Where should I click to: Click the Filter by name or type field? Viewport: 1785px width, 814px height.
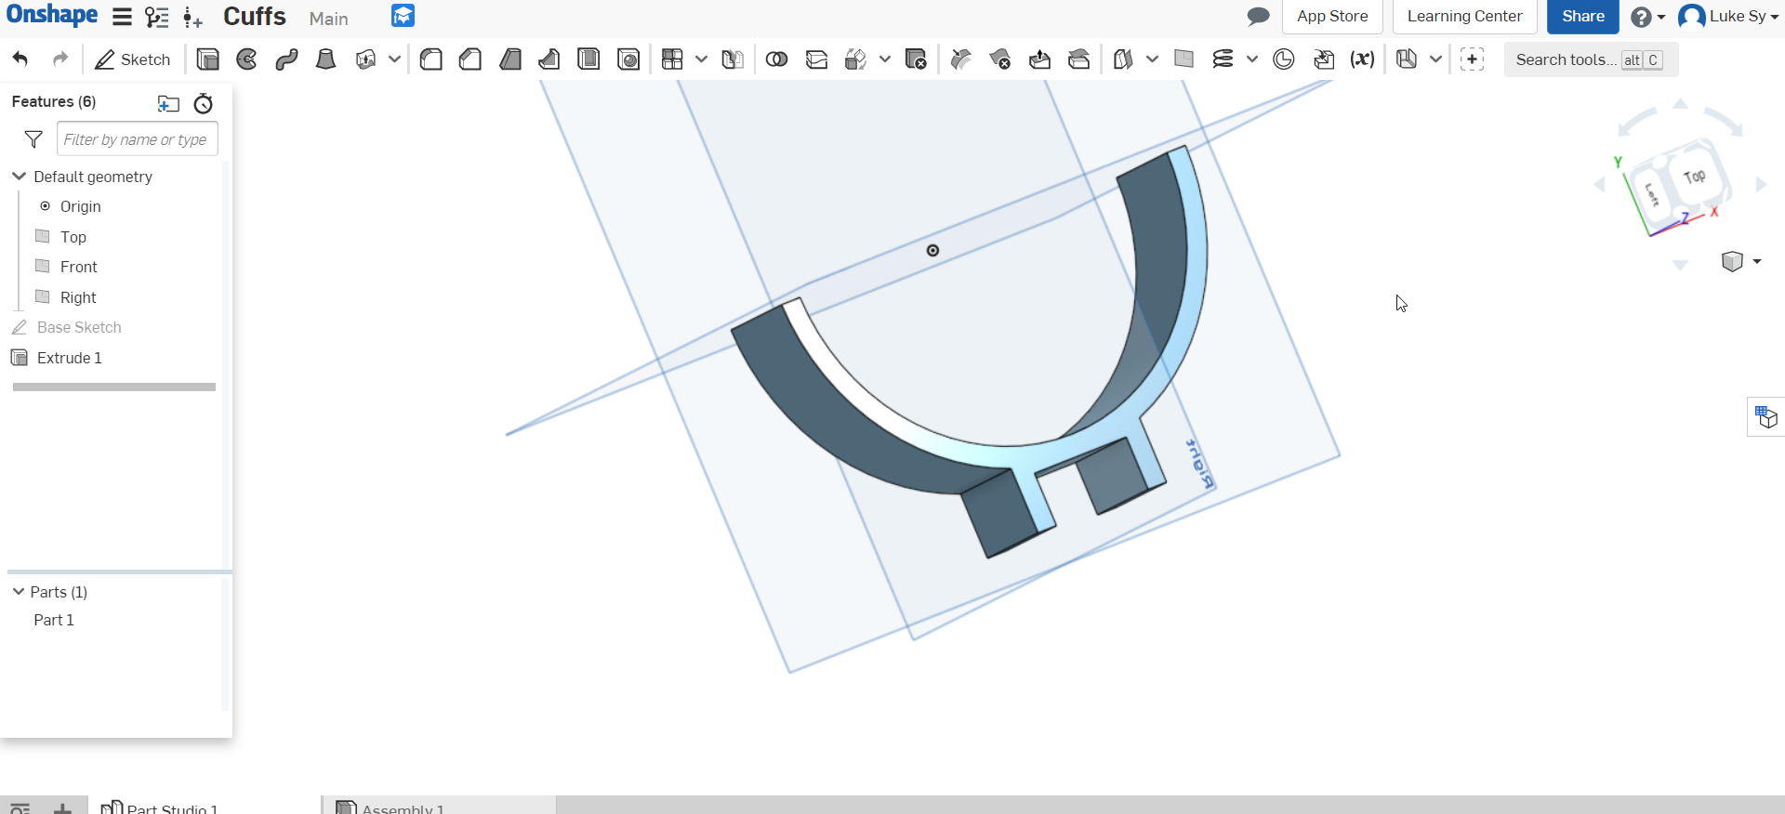pos(138,139)
